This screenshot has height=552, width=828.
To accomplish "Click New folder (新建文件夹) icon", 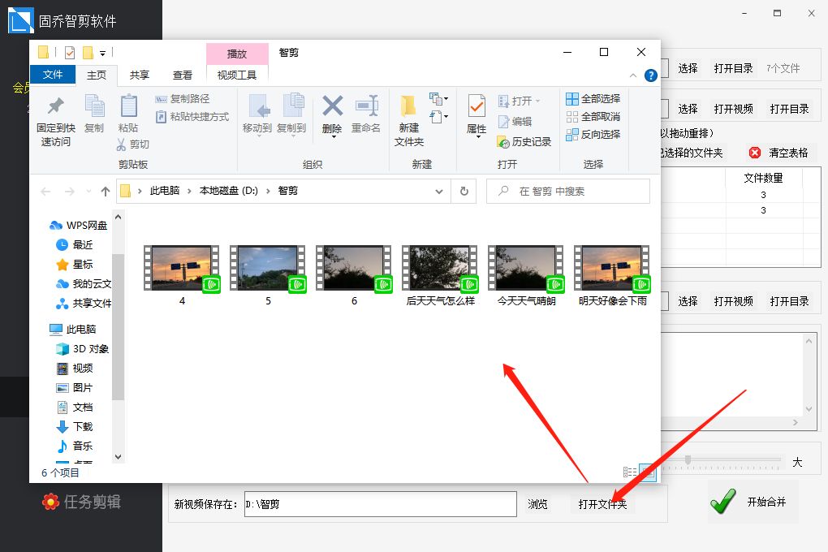I will click(408, 106).
